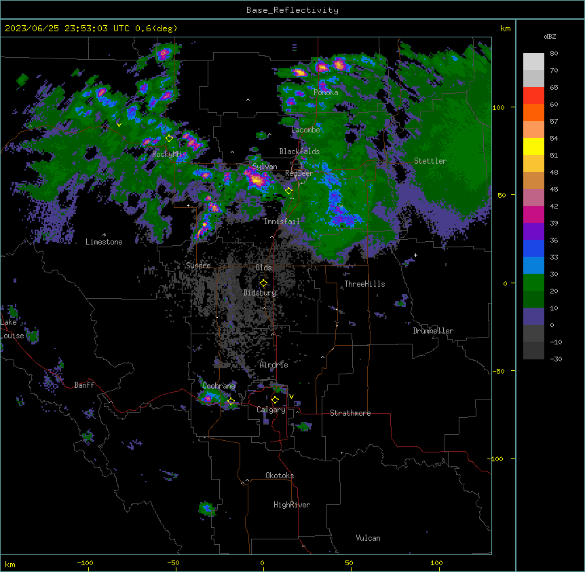585x572 pixels.
Task: Click the 100 tick label on bottom axis
Action: pos(436,562)
